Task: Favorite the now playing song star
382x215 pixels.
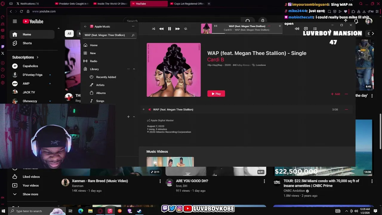Action: tap(280, 26)
